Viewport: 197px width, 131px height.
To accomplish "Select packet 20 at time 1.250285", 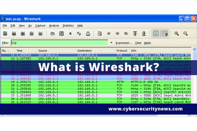I will pyautogui.click(x=96, y=85).
